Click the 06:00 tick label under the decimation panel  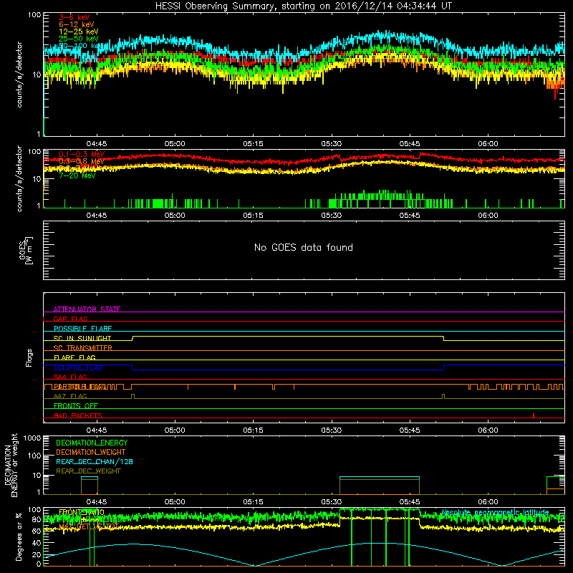click(488, 502)
